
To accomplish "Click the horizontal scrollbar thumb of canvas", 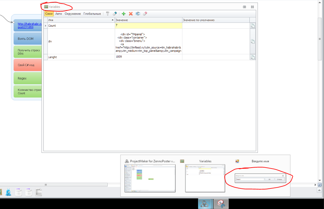I will [53, 185].
